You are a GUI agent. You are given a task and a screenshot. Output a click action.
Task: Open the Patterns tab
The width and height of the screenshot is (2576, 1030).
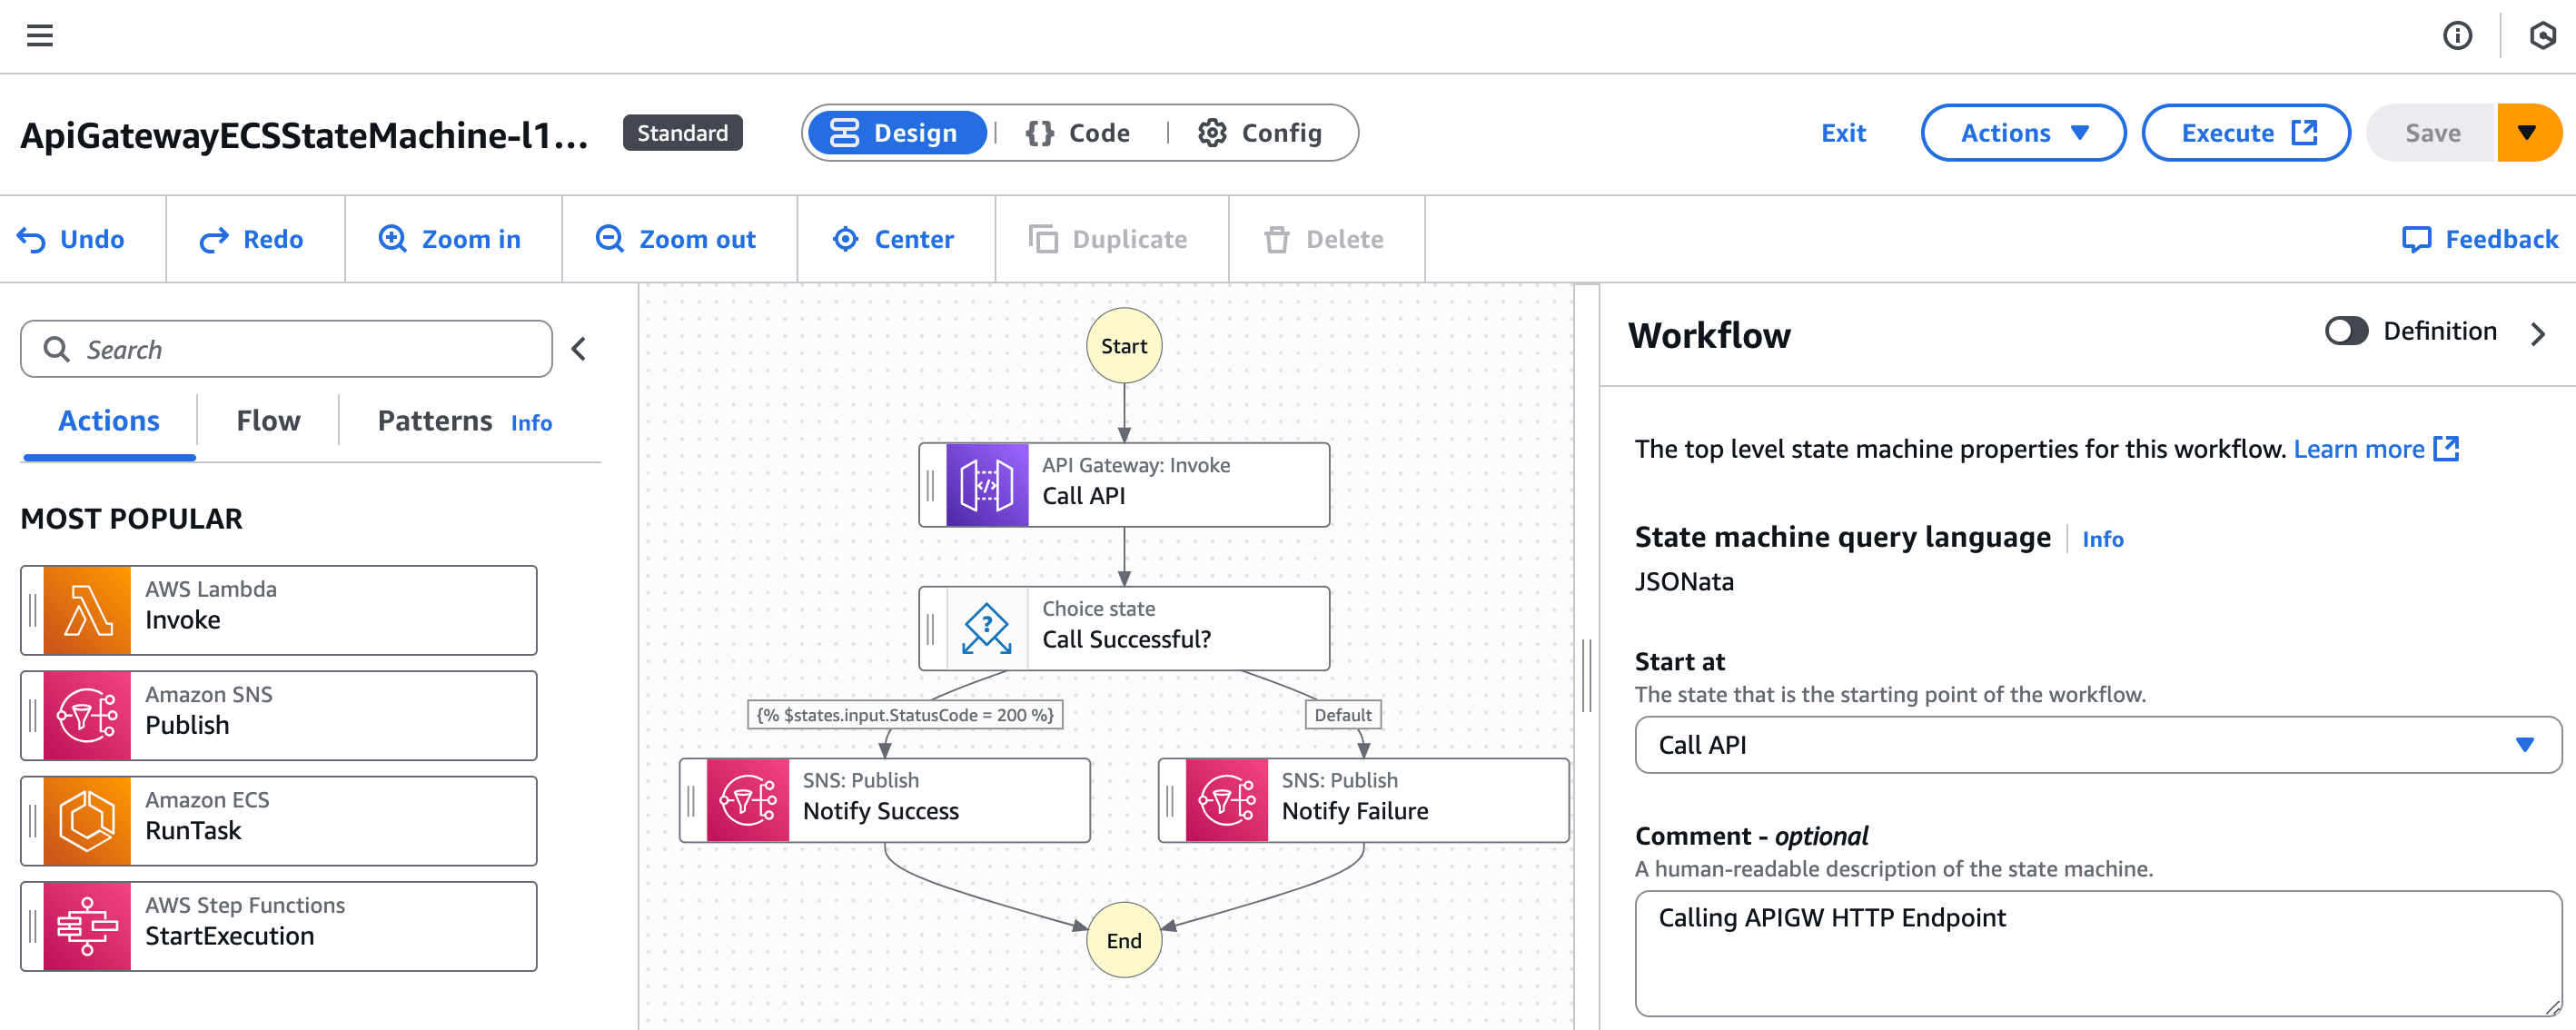434,421
